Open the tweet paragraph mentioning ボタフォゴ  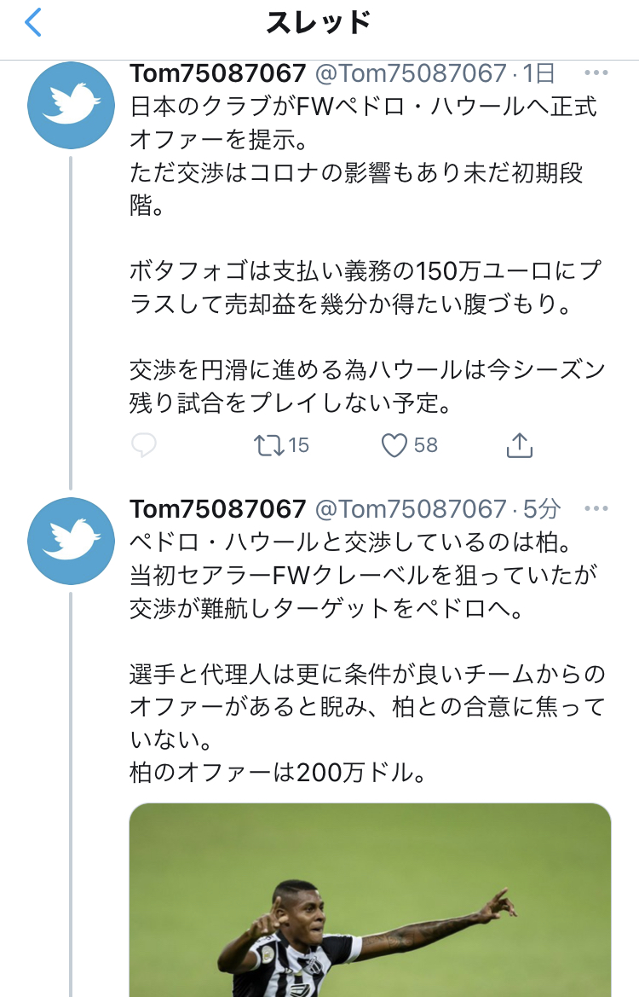(366, 287)
